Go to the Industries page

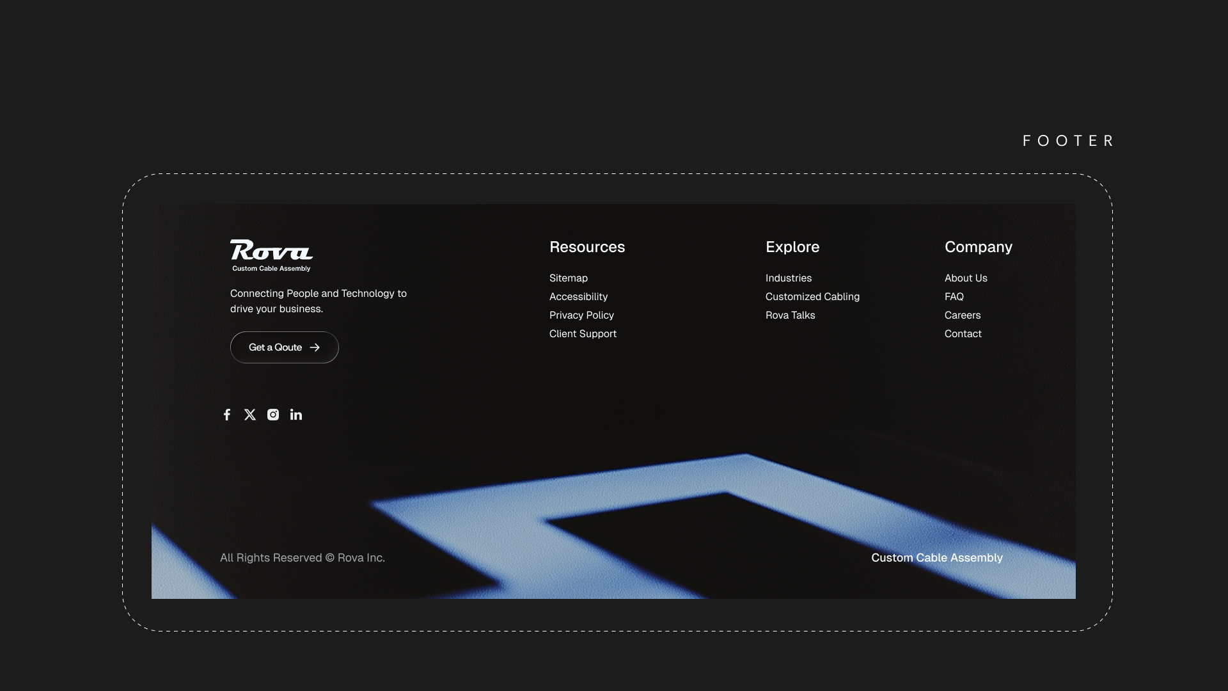click(789, 278)
